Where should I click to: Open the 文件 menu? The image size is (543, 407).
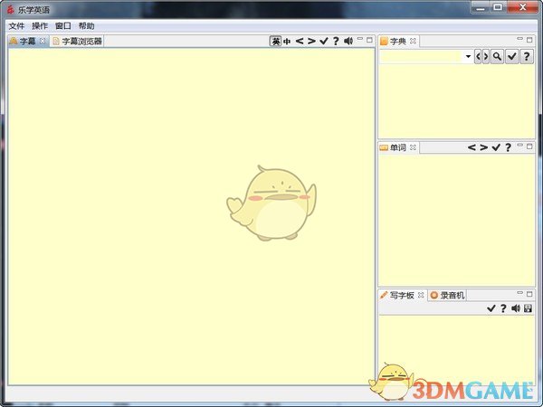[x=16, y=26]
